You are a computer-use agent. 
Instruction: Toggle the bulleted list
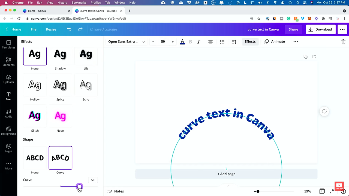tap(222, 42)
